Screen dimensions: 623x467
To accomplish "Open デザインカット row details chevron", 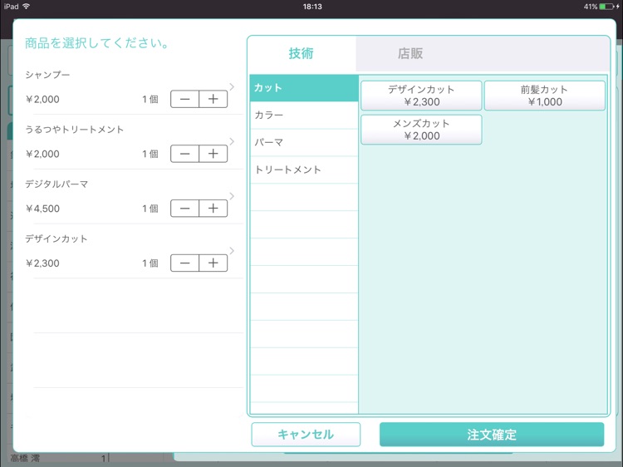I will click(232, 251).
